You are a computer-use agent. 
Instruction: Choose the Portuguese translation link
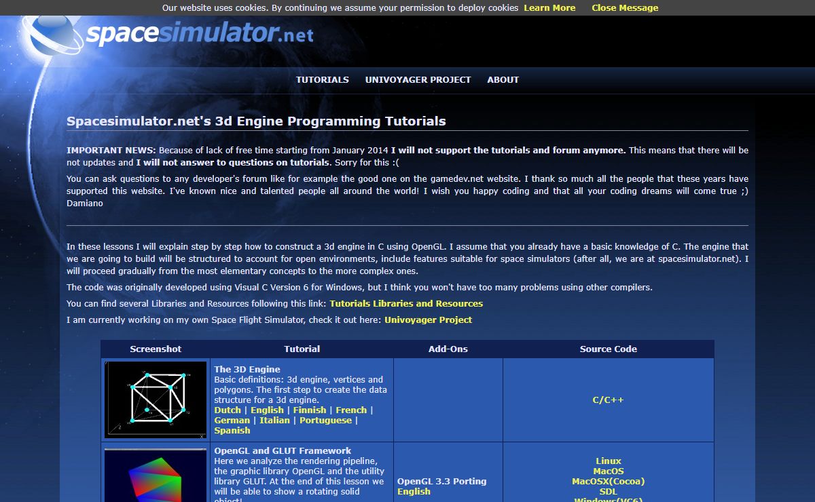tap(325, 421)
